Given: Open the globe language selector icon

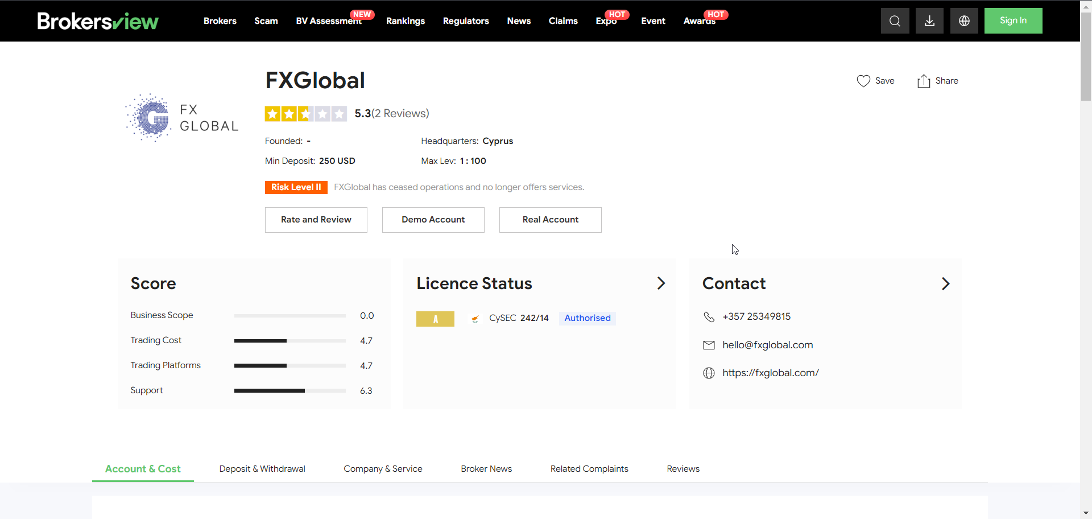Looking at the screenshot, I should click(x=964, y=21).
